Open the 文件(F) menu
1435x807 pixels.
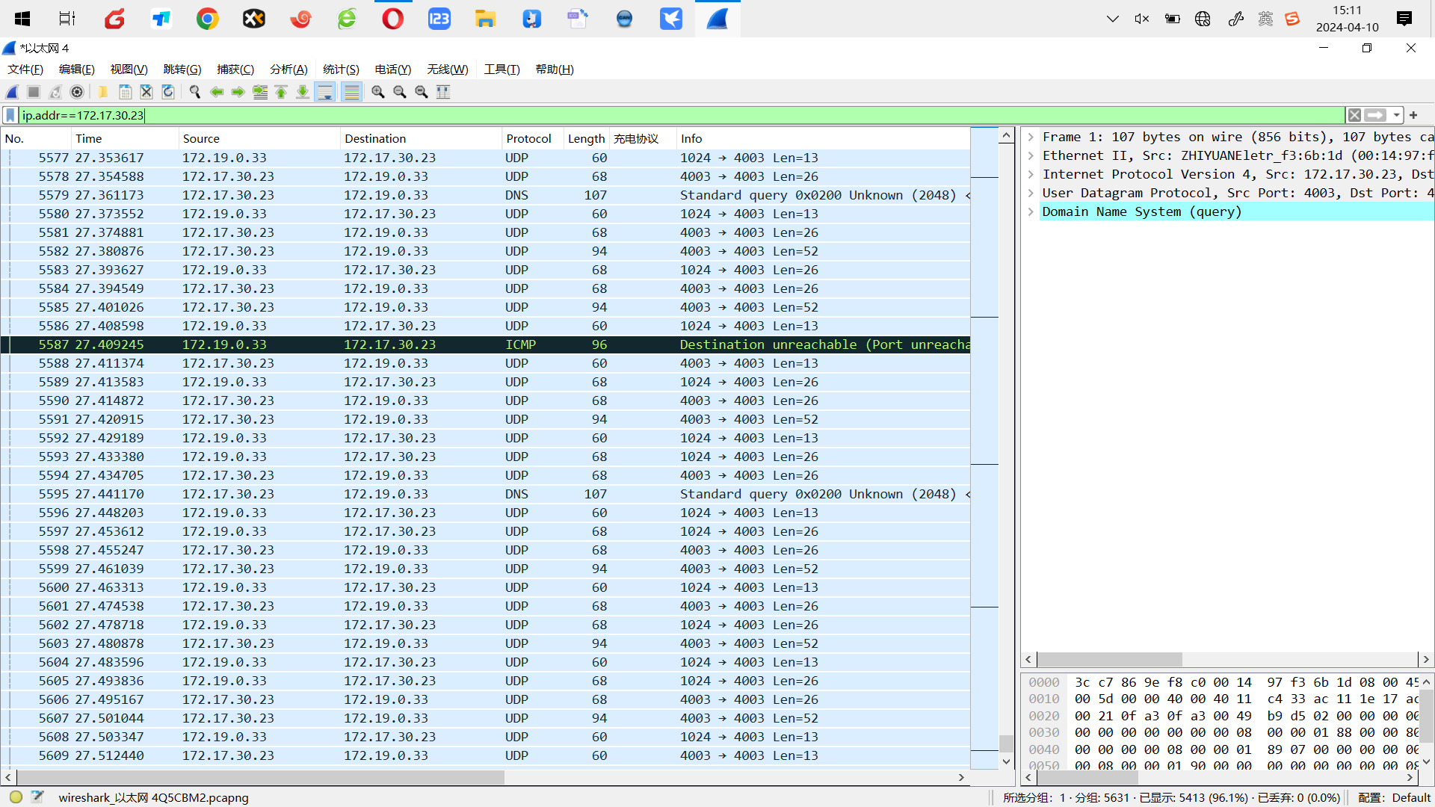click(25, 69)
